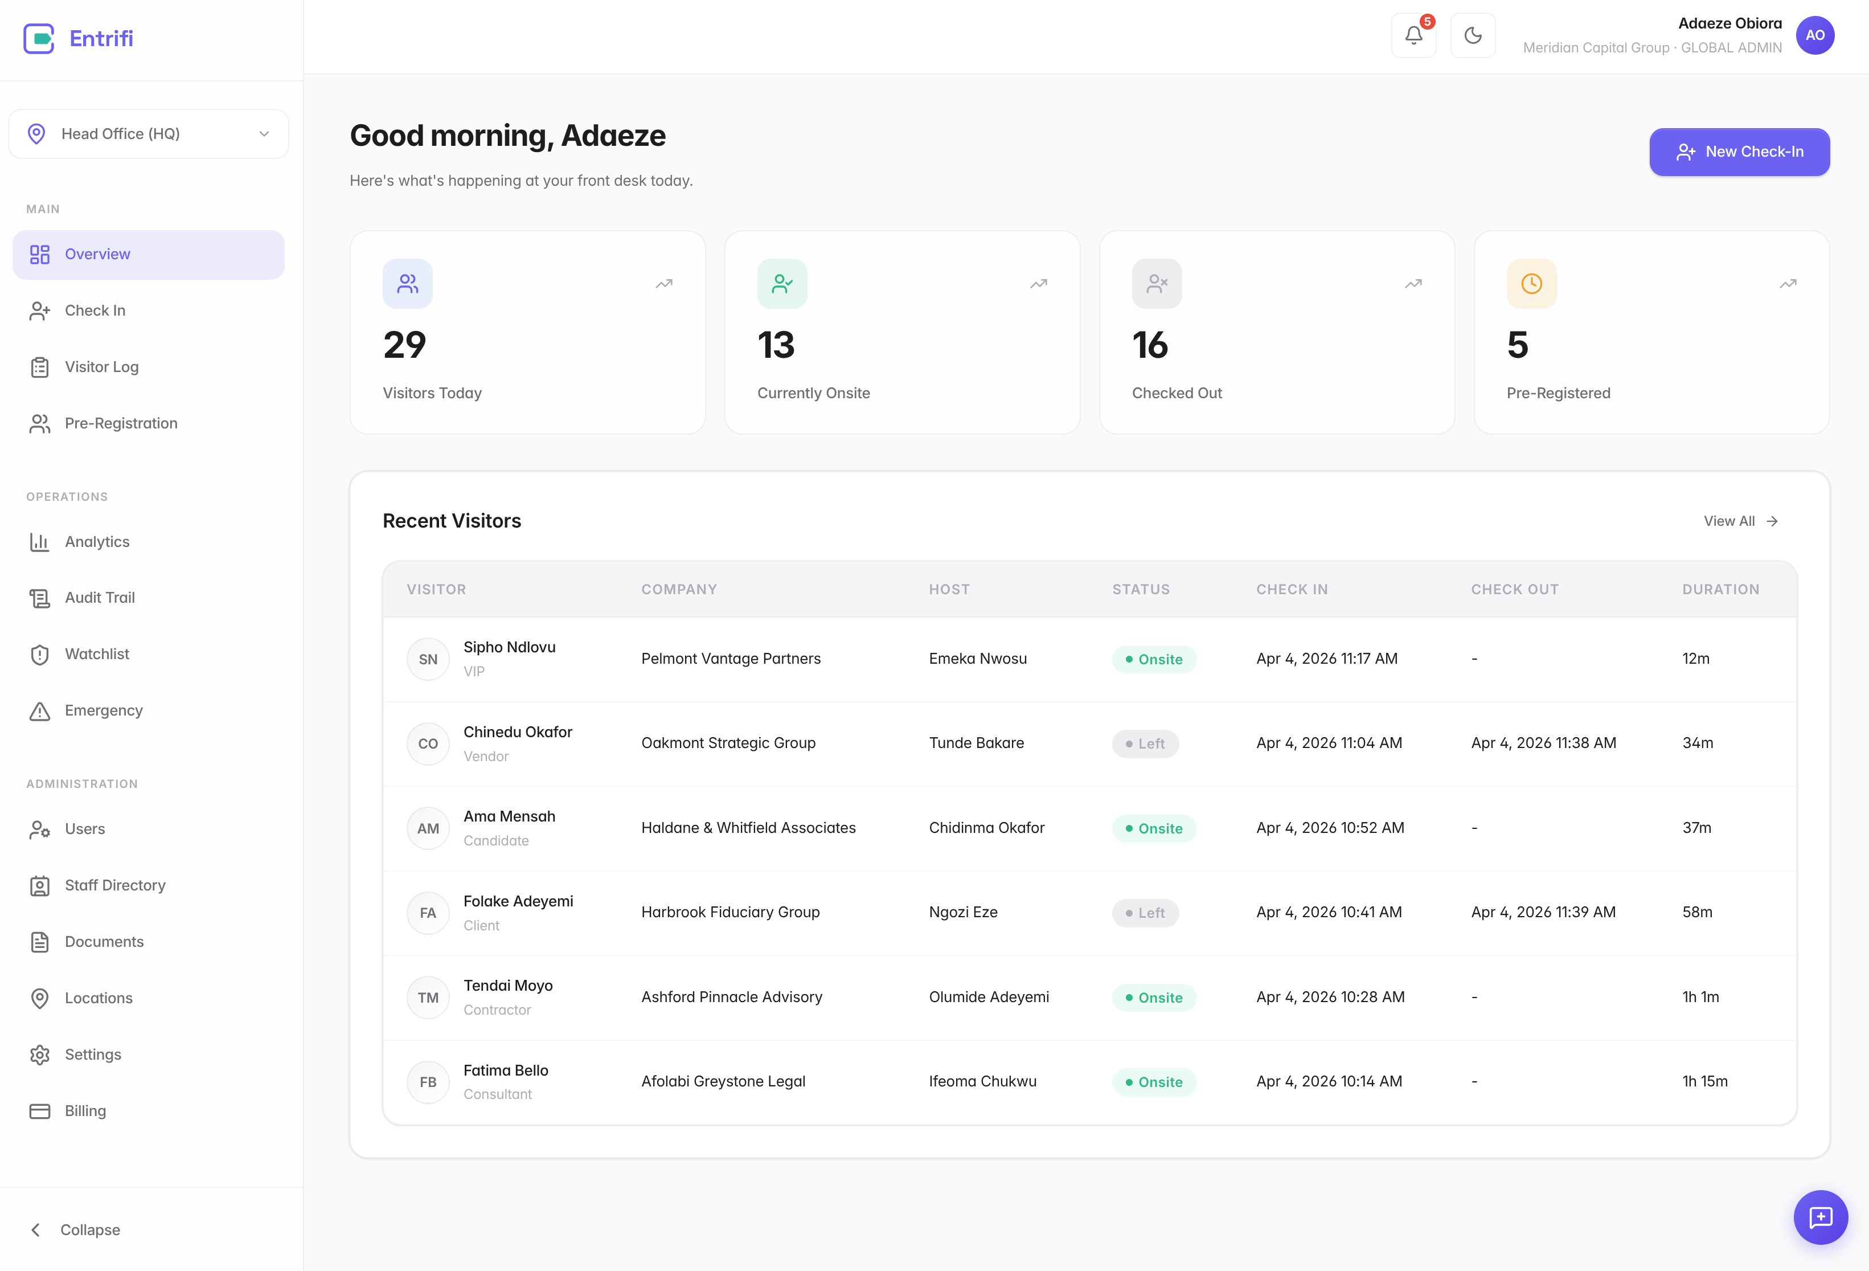Viewport: 1869px width, 1271px height.
Task: Click the SN avatar for Sipho Ndlovu
Action: point(428,660)
